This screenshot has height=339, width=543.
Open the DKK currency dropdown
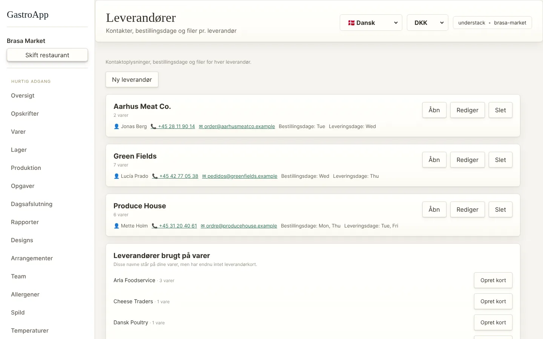pos(428,23)
